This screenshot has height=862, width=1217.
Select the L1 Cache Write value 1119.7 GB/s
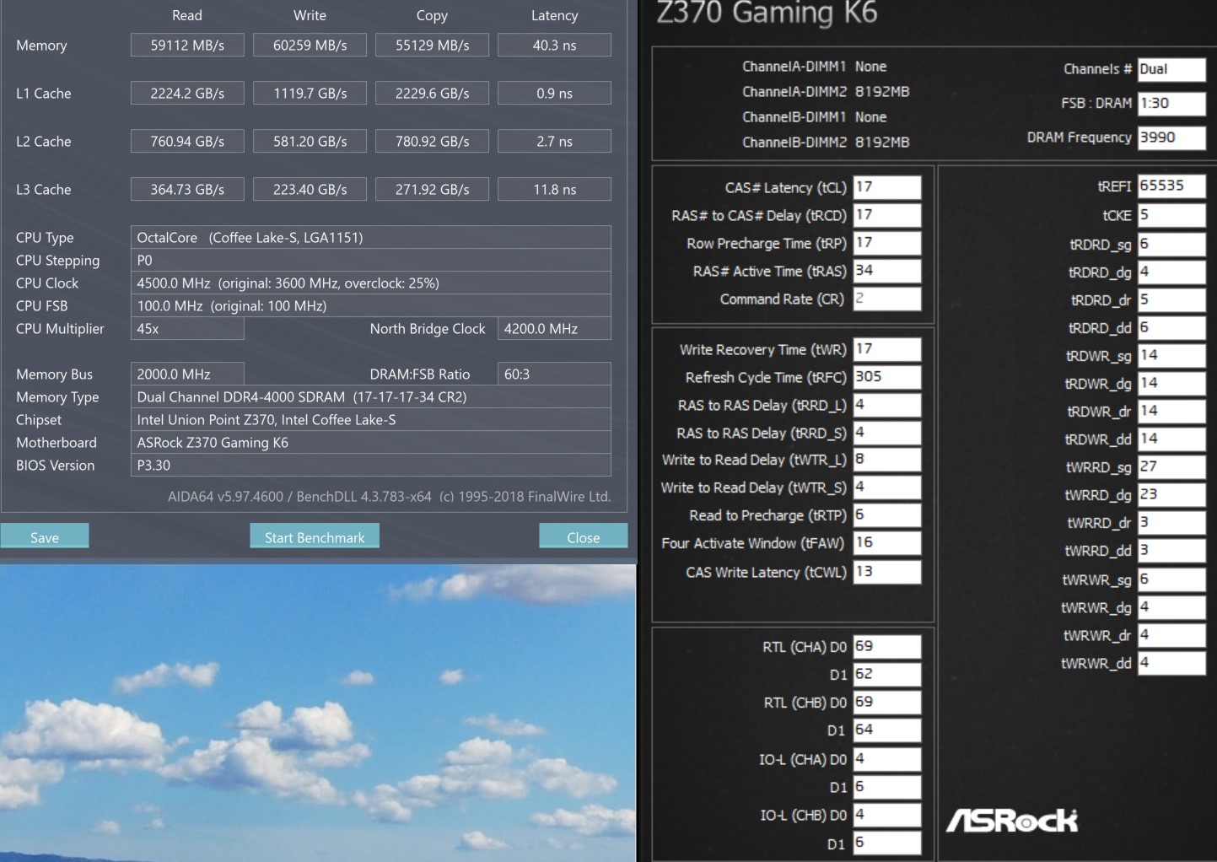(310, 93)
